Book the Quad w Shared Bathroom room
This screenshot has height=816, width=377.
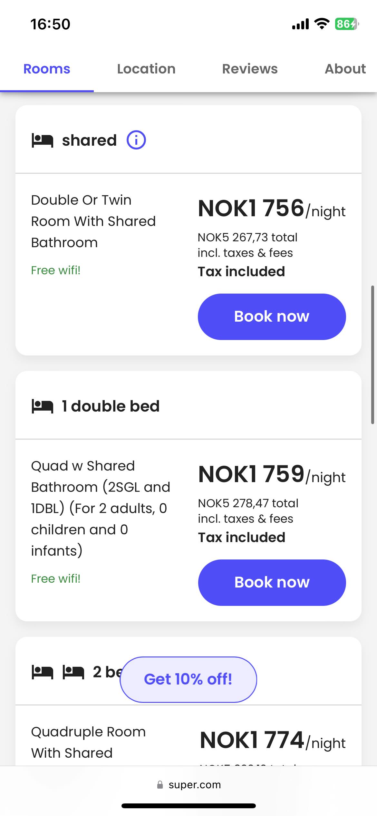pos(272,582)
